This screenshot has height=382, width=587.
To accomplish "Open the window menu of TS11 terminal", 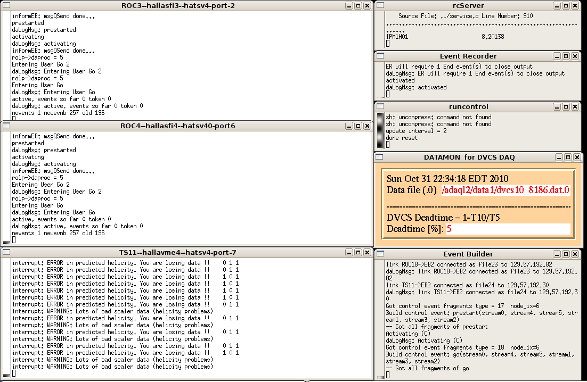I will point(6,252).
